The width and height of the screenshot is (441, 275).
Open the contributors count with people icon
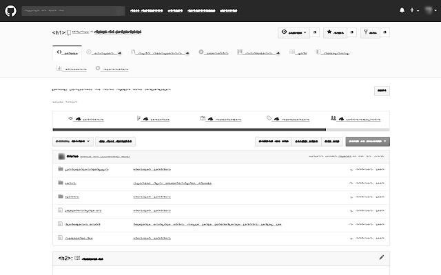[x=355, y=119]
